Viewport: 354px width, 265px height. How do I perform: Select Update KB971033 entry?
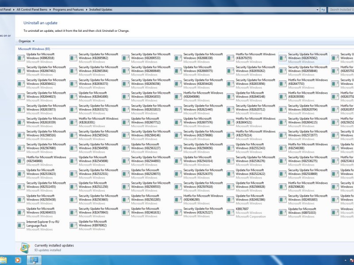tap(304, 212)
